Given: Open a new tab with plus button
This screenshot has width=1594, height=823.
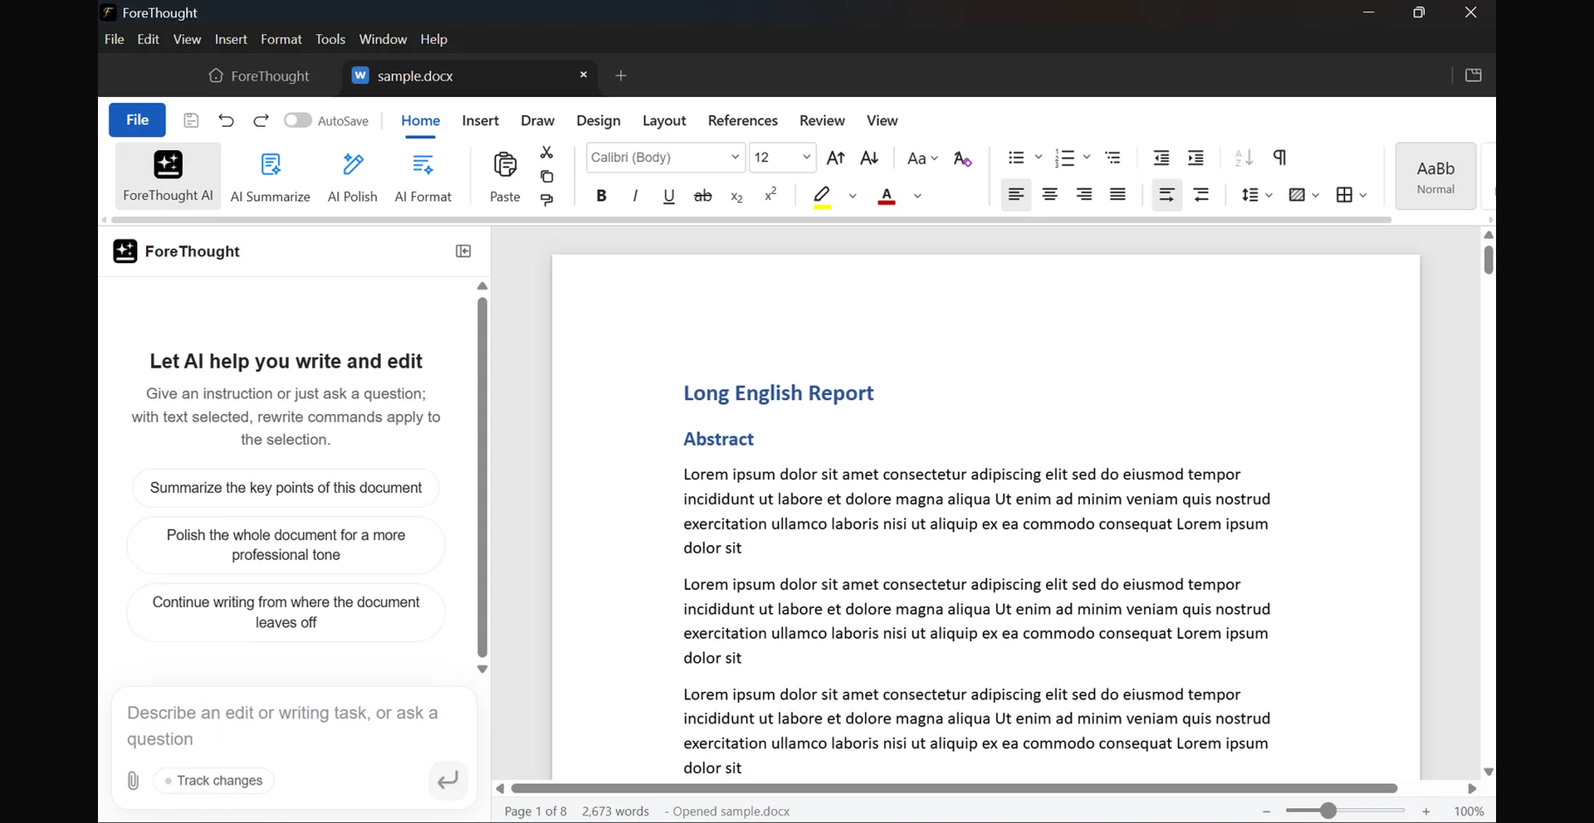Looking at the screenshot, I should click(x=621, y=75).
